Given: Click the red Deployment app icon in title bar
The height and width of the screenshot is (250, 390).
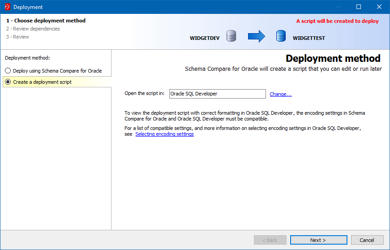Looking at the screenshot, I should [7, 7].
